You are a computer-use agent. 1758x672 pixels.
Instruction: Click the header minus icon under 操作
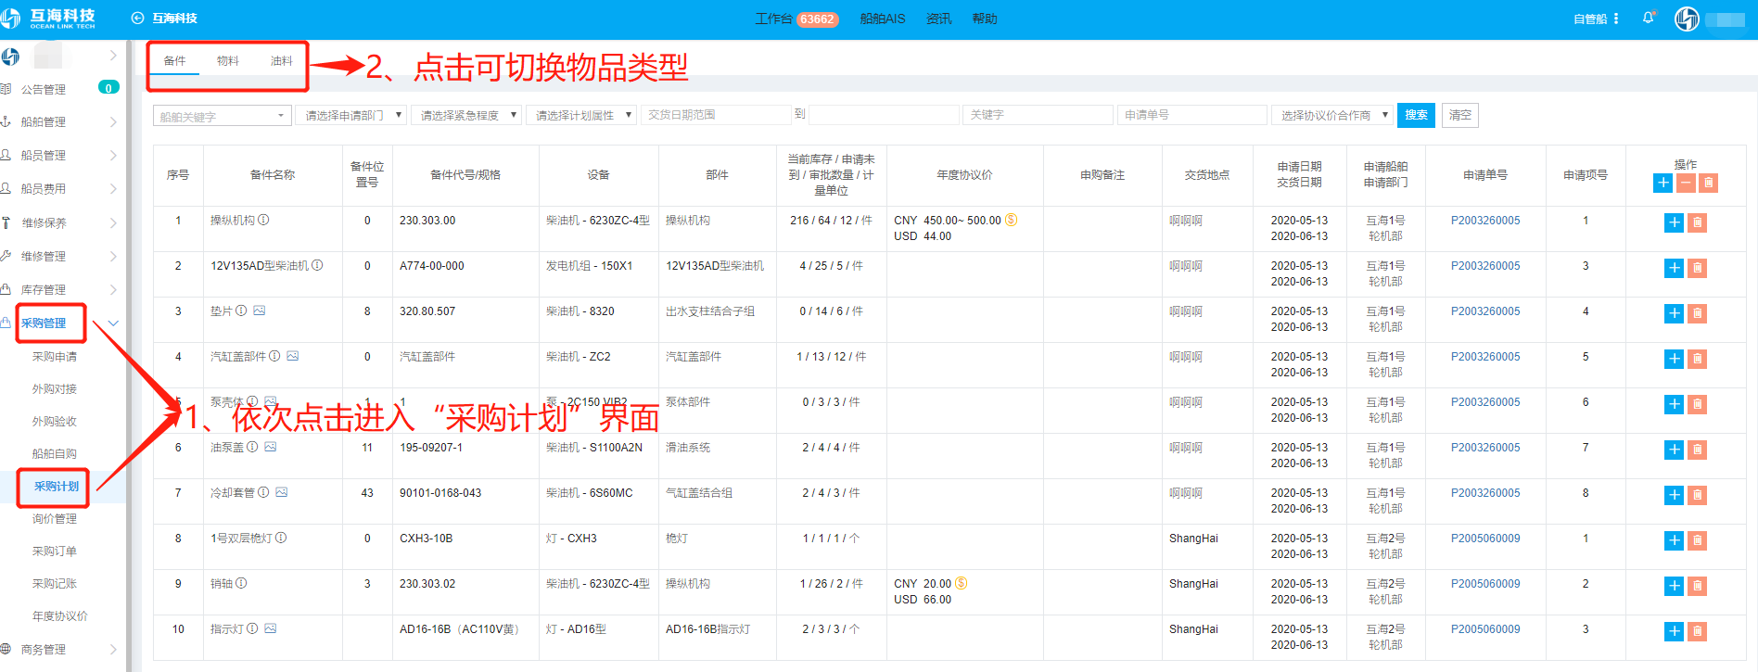click(1686, 183)
